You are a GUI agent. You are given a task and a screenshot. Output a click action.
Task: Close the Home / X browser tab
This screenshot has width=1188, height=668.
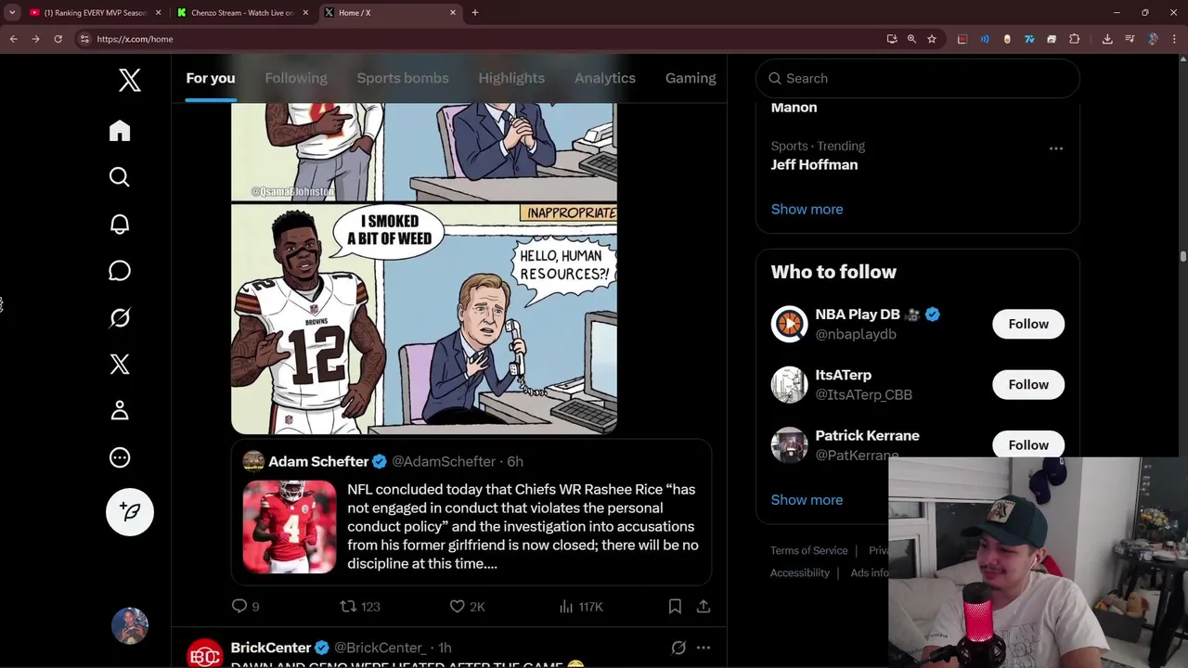[x=453, y=12]
